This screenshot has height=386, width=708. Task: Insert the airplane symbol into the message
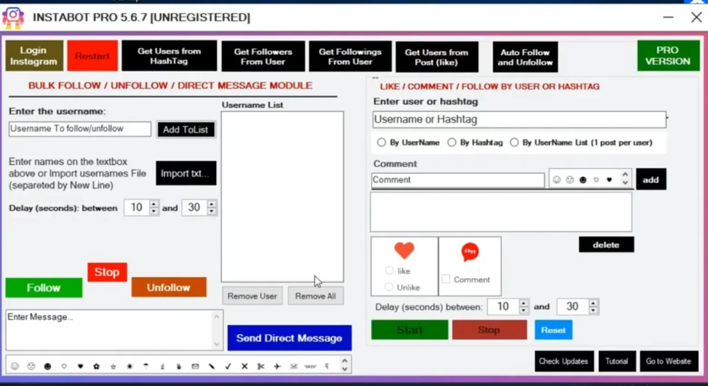pos(277,366)
